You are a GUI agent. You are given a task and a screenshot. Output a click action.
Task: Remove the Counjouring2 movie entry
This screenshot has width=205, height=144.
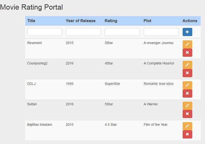(187, 73)
